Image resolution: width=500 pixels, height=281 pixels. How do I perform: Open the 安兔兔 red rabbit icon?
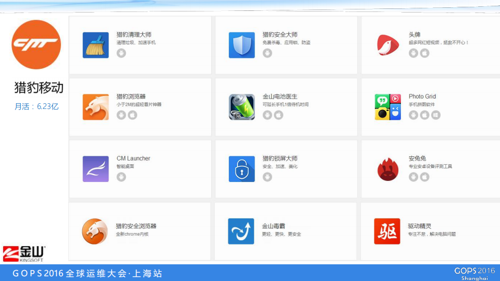click(x=388, y=169)
